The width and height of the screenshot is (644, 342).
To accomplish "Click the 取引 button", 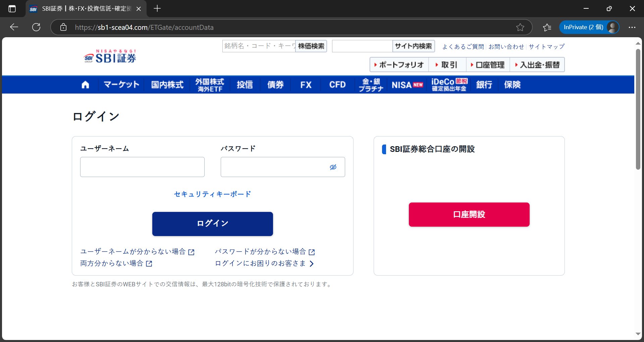I will coord(447,65).
